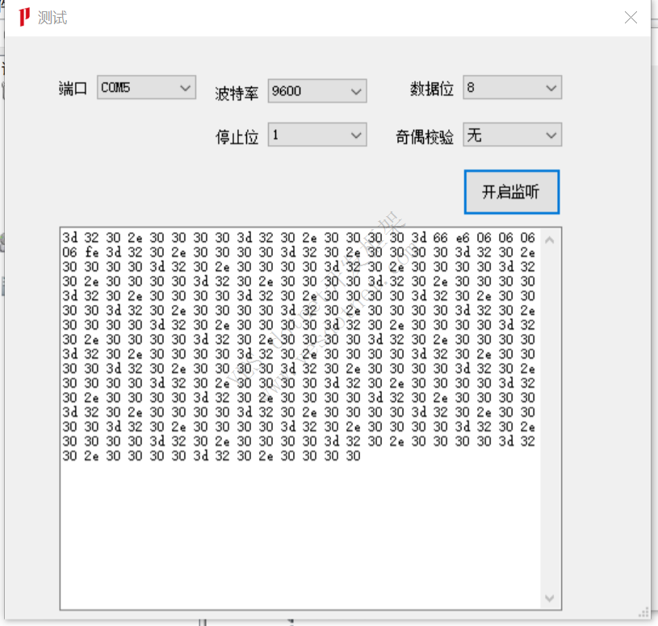Click the 数据位 data bits label
Image resolution: width=658 pixels, height=626 pixels.
pos(432,89)
